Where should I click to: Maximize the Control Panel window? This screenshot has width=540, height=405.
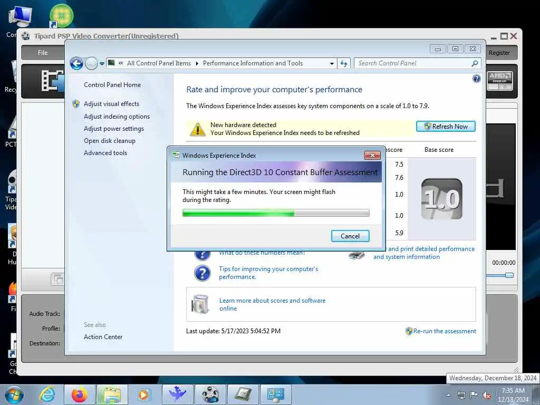[x=455, y=49]
